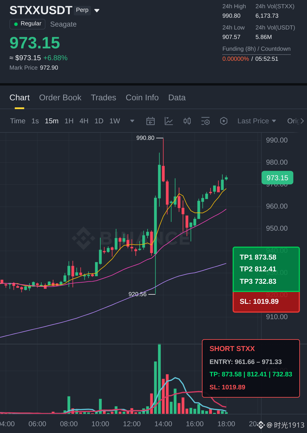Tap the large 973.15 last price
The image size is (307, 433).
click(x=35, y=43)
